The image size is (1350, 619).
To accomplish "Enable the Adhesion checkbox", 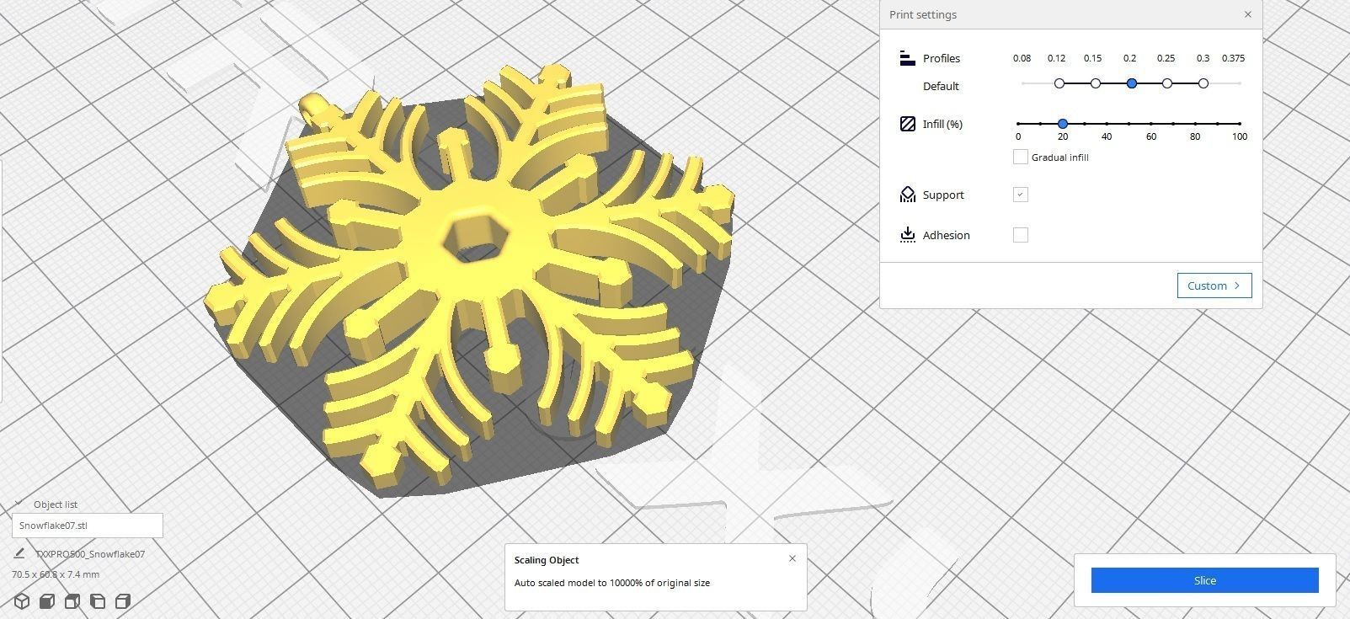I will [x=1020, y=235].
